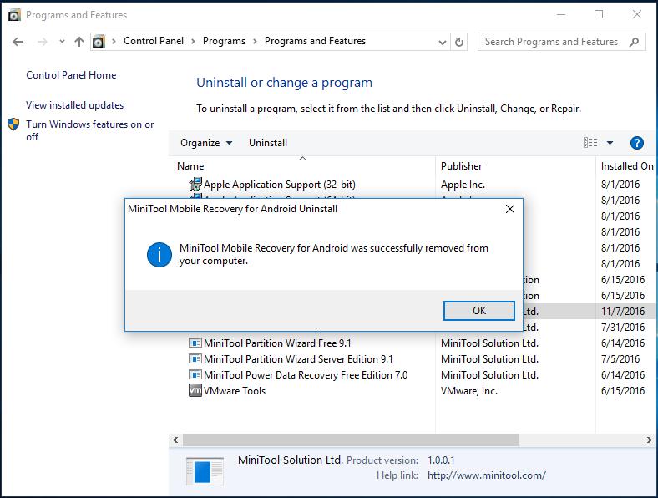Click the VMware, Inc. publisher cell
The image size is (658, 498).
(x=469, y=391)
